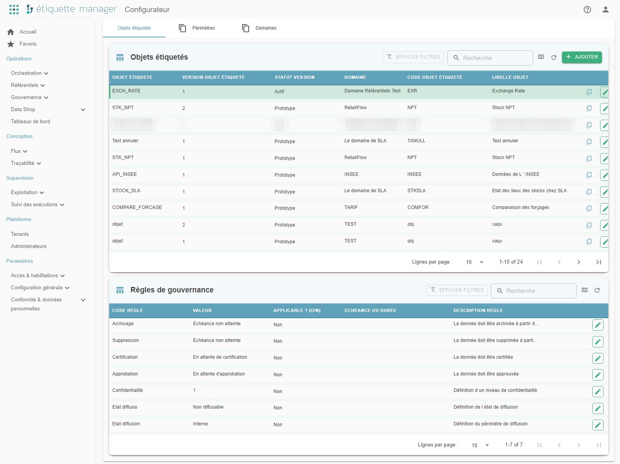620x464 pixels.
Task: Switch to the Périmètres tab
Action: pyautogui.click(x=197, y=28)
